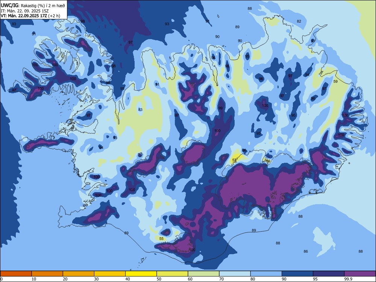376x282 pixels.
Task: Select the dark blue 90–95 legend swatch
Action: [297, 274]
